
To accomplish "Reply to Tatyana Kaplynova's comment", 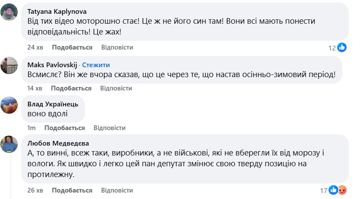I will 117,47.
